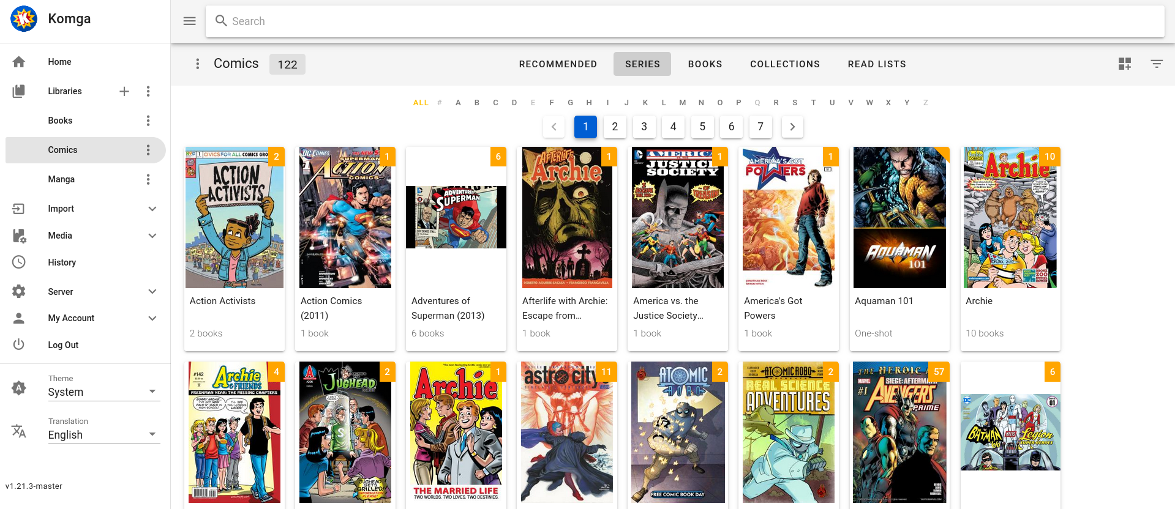This screenshot has height=509, width=1175.
Task: Open the filter and sort panel
Action: point(1157,64)
